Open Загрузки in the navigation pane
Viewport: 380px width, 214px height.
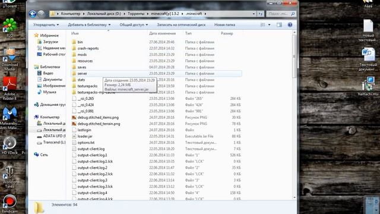coord(50,42)
